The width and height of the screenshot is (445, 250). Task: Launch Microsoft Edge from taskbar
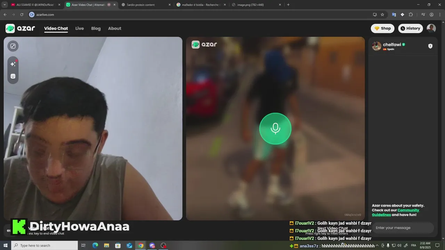[95, 245]
